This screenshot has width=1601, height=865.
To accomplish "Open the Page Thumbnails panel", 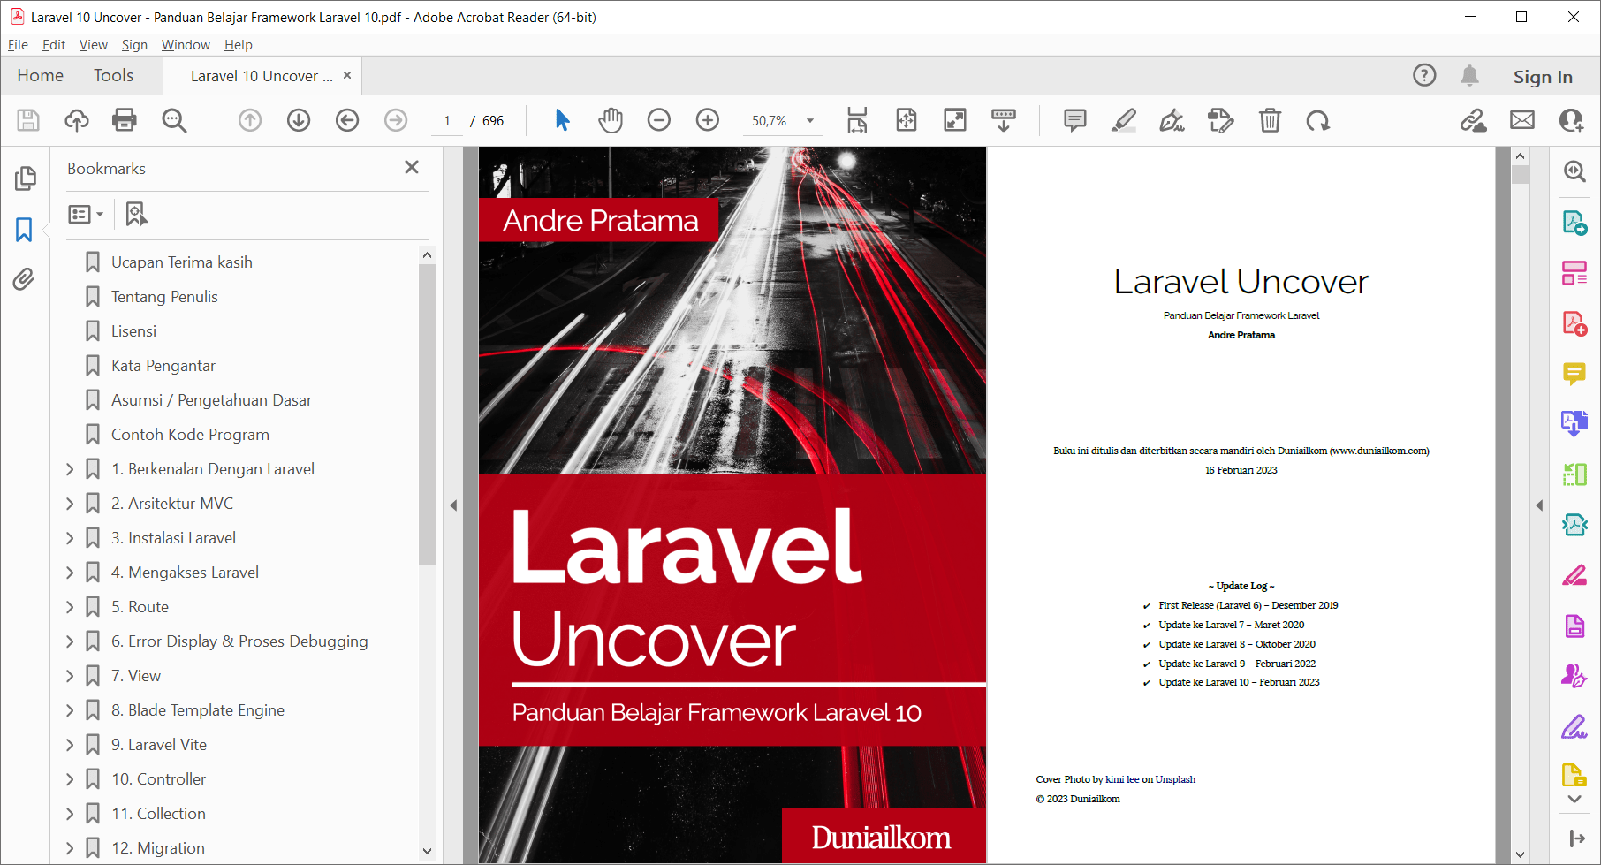I will coord(25,178).
